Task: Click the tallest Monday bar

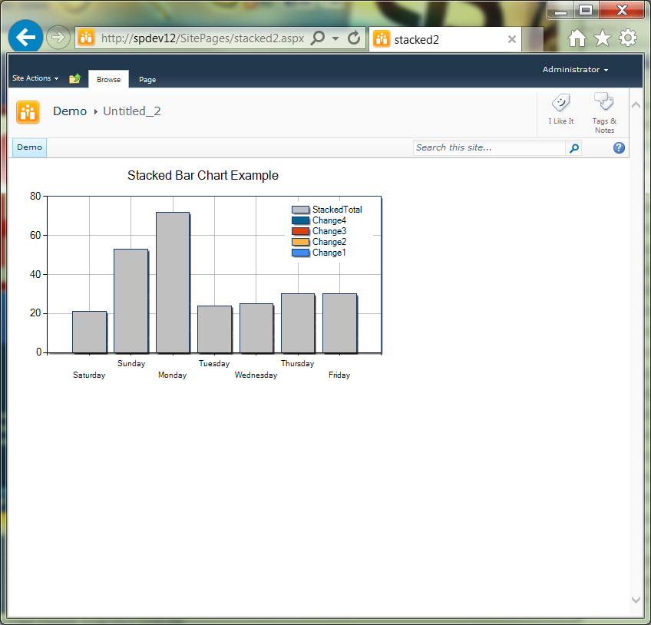Action: pyautogui.click(x=173, y=283)
